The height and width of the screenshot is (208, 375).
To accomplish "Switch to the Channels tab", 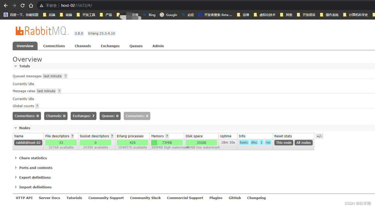I will 83,46.
